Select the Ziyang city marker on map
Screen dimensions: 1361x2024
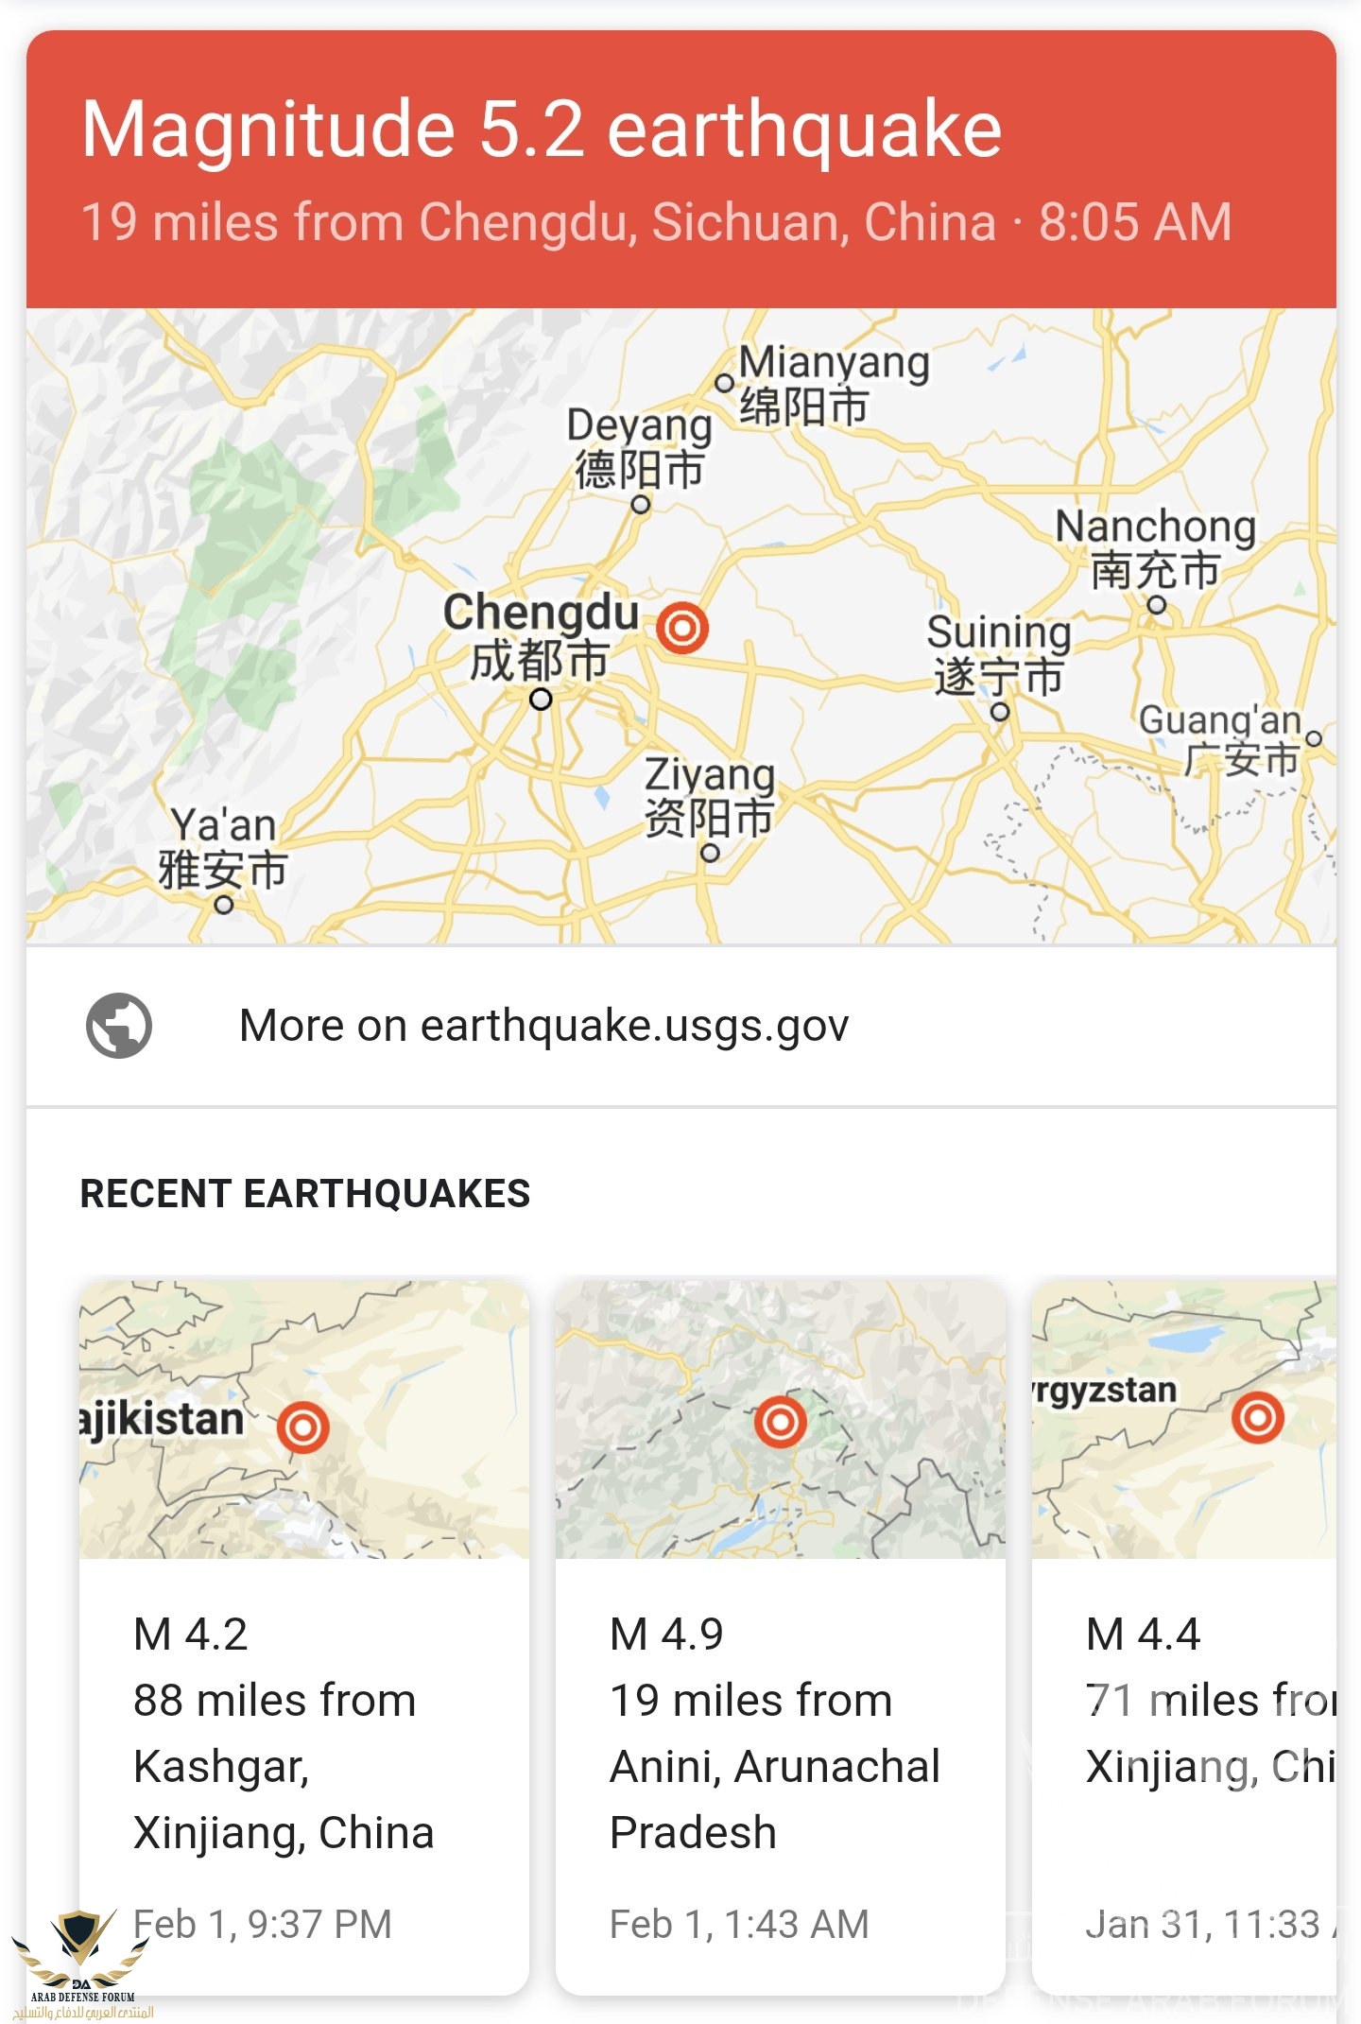(x=710, y=853)
